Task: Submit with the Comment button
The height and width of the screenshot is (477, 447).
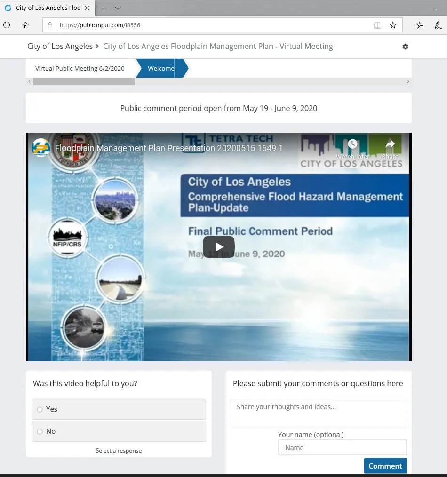Action: [x=385, y=466]
